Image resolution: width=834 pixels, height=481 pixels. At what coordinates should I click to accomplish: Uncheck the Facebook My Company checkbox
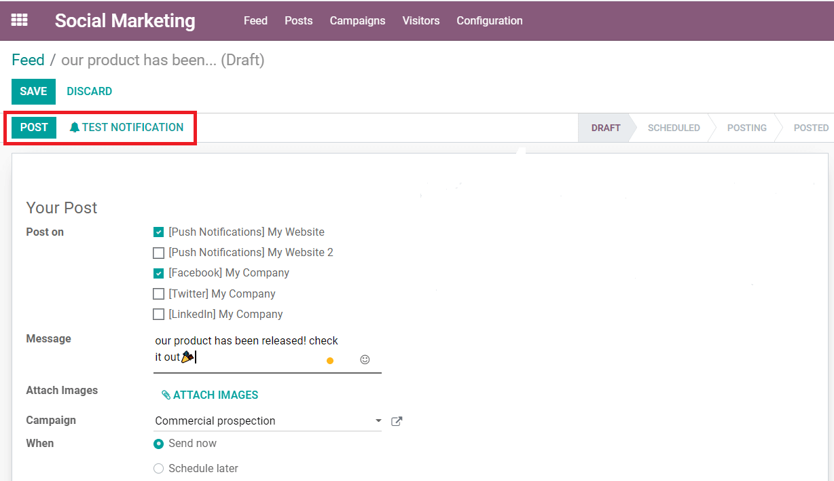158,273
